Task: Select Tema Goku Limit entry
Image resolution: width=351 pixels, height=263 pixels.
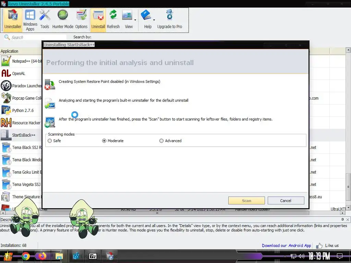Action: coord(21,172)
